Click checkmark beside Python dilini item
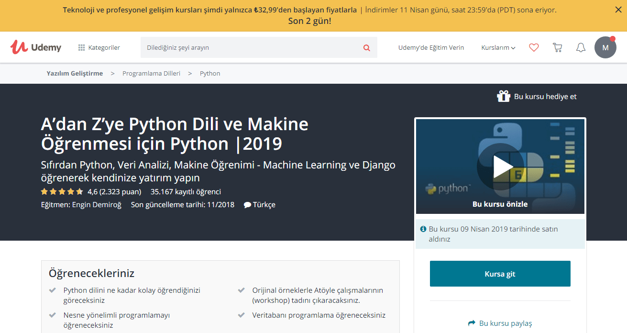The height and width of the screenshot is (333, 627). coord(53,290)
